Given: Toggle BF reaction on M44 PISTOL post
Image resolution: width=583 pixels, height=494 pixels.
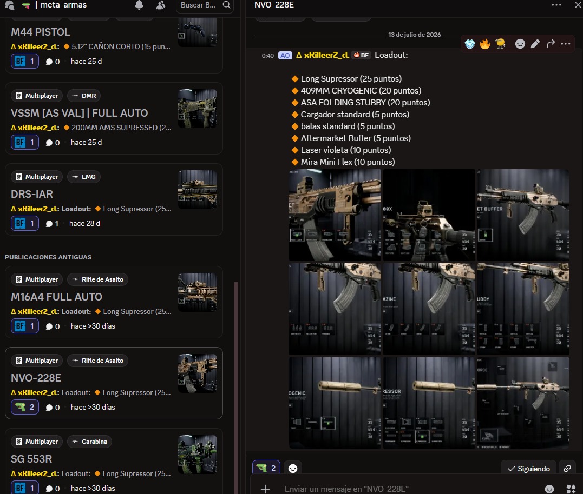Looking at the screenshot, I should pos(25,61).
